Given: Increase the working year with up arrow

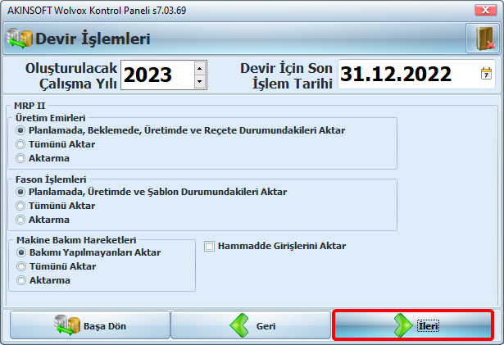Looking at the screenshot, I should [200, 68].
